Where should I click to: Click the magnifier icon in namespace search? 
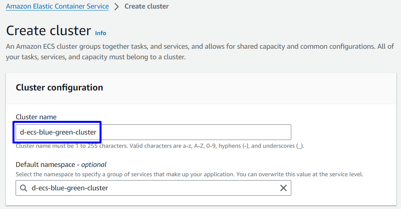[23, 188]
